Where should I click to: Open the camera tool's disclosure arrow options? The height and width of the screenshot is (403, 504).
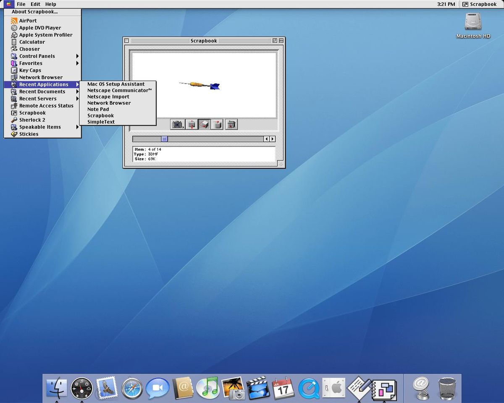coord(184,127)
